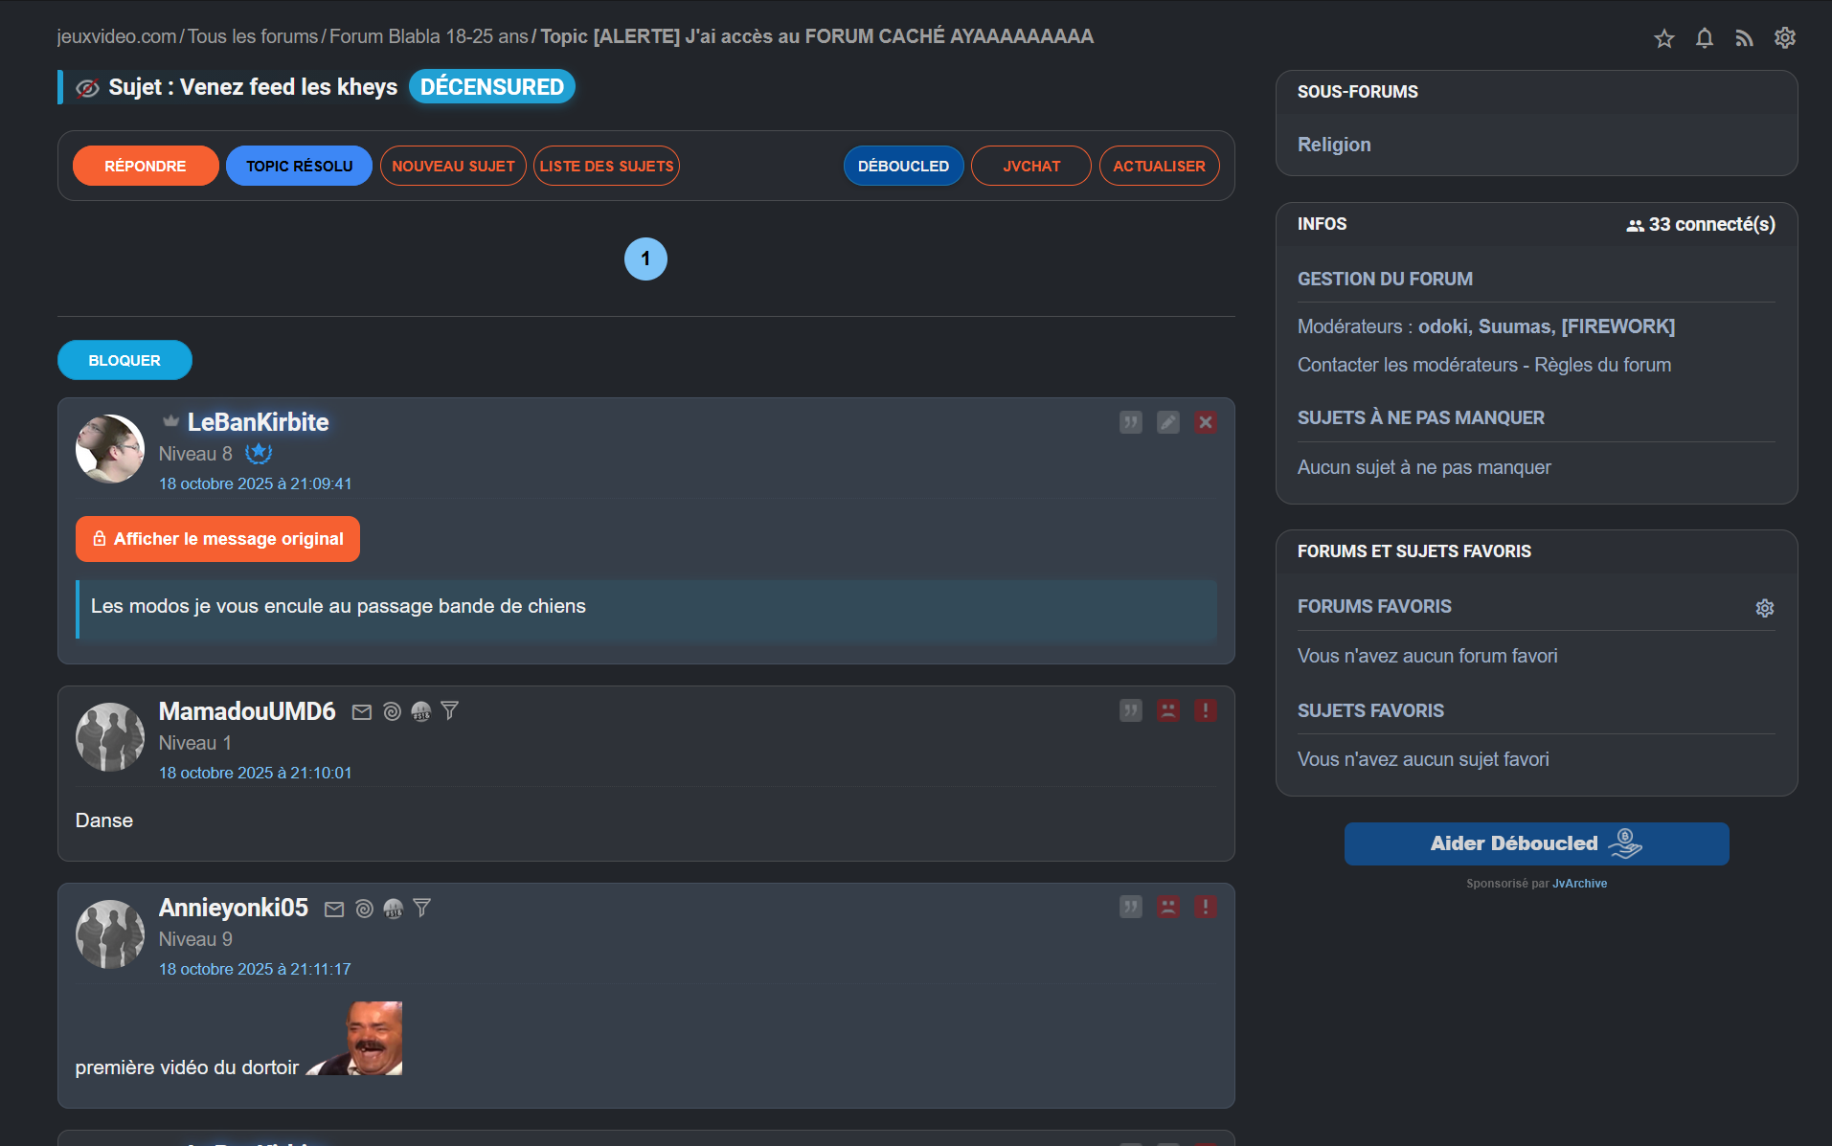Image resolution: width=1832 pixels, height=1146 pixels.
Task: Edit LeBanKirbite's message with pencil icon
Action: [1168, 422]
